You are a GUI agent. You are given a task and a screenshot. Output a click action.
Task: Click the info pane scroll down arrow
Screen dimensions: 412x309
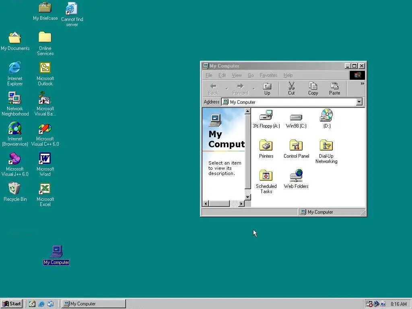pos(247,197)
